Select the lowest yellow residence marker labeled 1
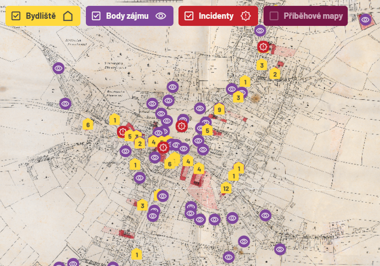This screenshot has height=266, width=380. click(136, 253)
